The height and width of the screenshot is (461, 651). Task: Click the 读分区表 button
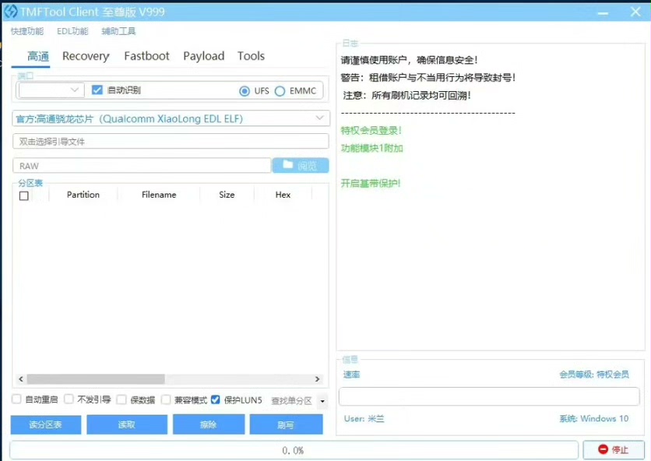coord(46,424)
